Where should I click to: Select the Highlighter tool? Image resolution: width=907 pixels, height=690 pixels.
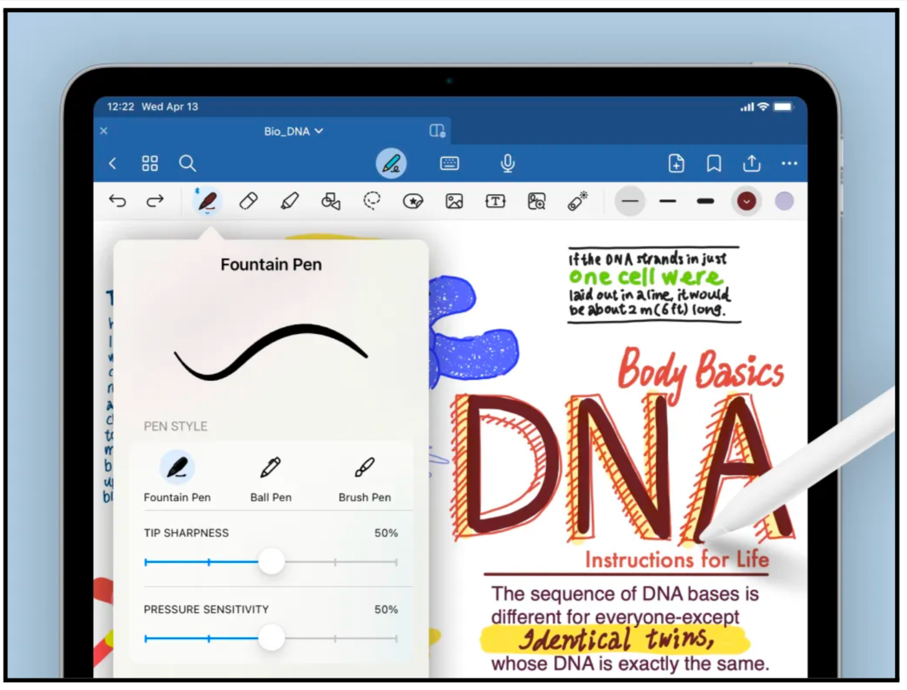[290, 201]
